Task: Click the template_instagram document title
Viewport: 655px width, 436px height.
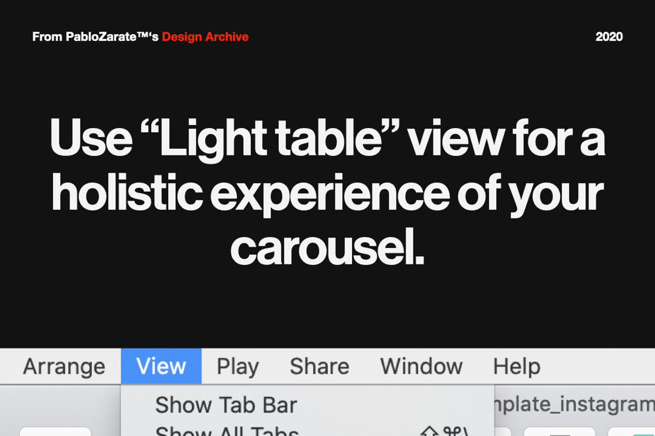Action: [573, 405]
